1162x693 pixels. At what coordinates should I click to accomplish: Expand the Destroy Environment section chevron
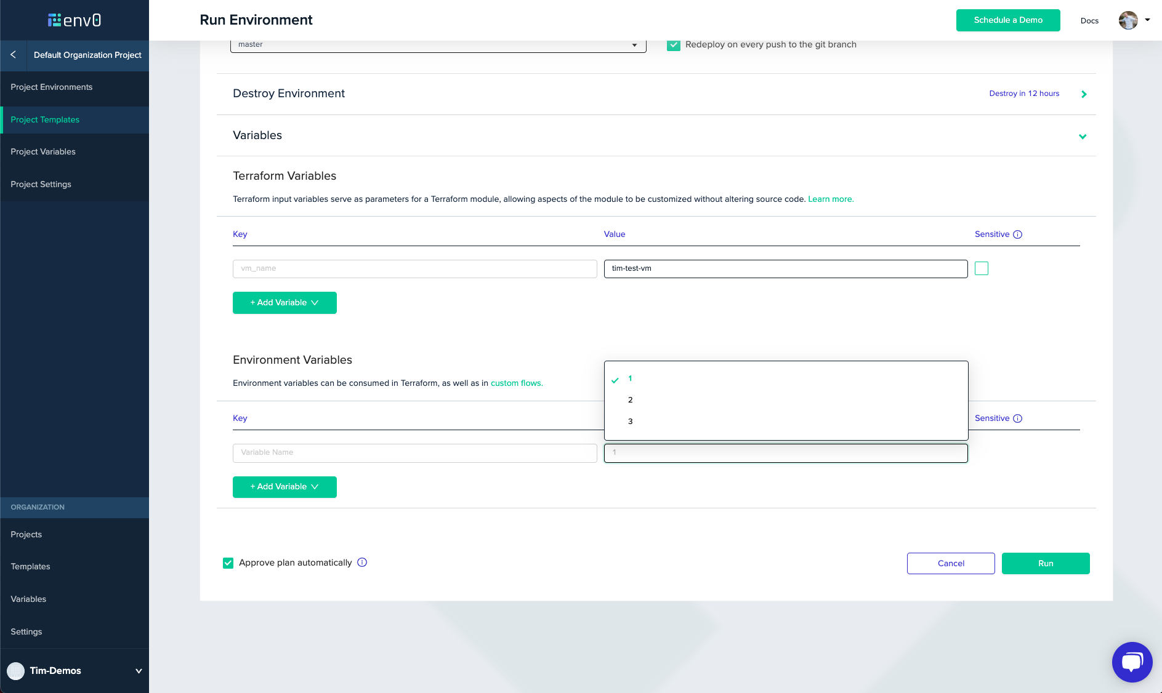coord(1084,94)
